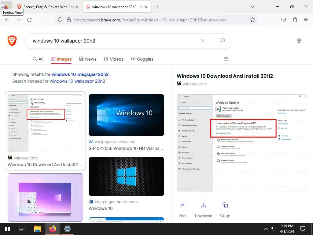Click Firefox taskbar icon
Viewport: 313px width, 235px height.
pyautogui.click(x=53, y=229)
